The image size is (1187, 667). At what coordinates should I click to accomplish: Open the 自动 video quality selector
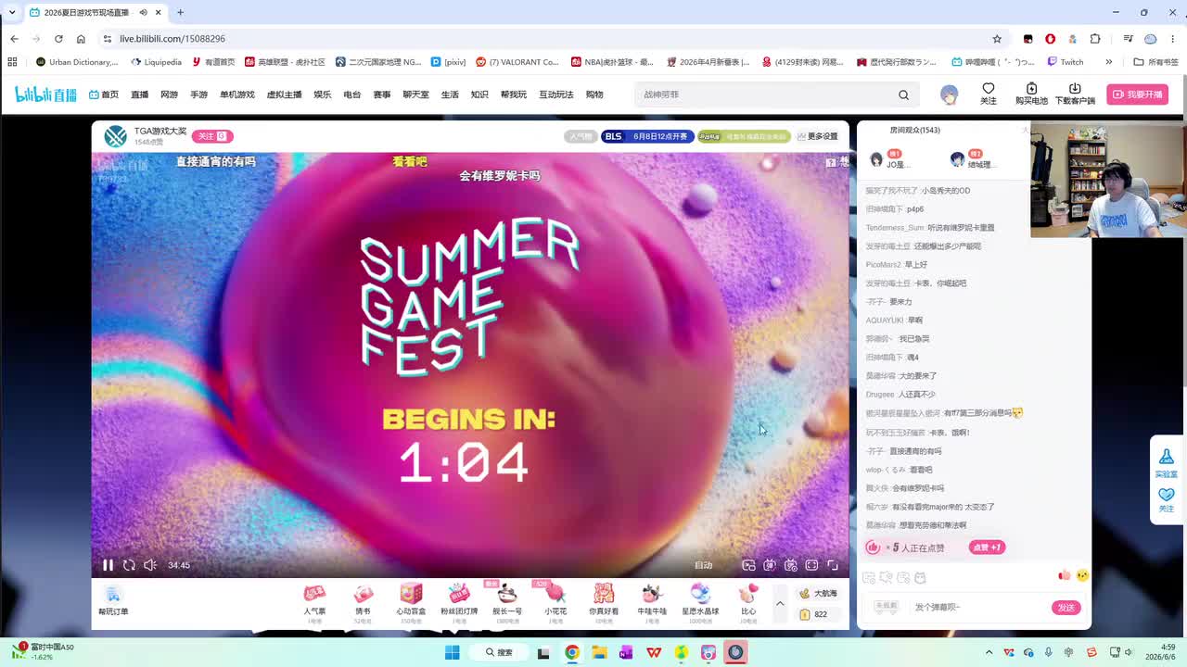coord(704,565)
